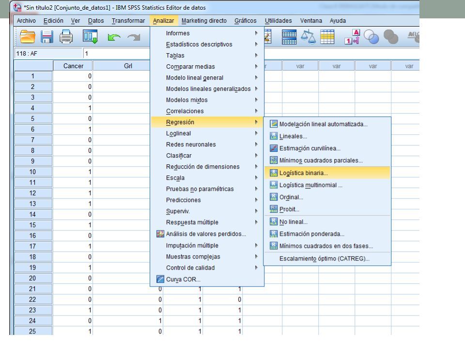Open the Marketing directo menu
Viewport: 465px width, 348px height.
coord(204,21)
